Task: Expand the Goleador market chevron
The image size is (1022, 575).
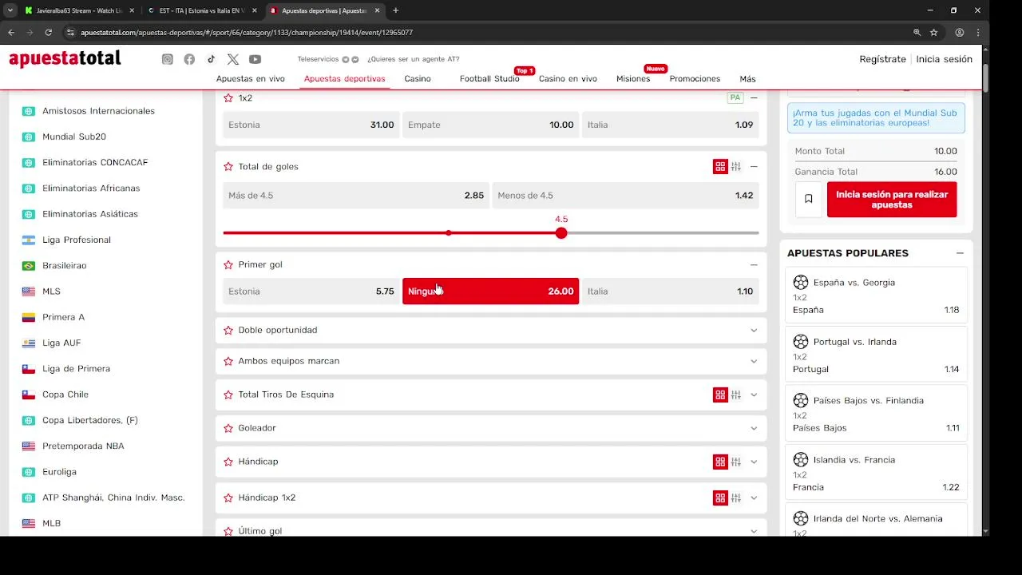Action: (x=754, y=429)
